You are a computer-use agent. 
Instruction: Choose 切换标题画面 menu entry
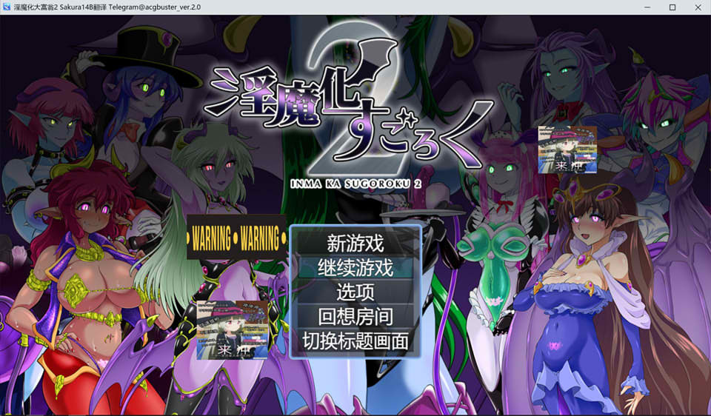pos(355,340)
